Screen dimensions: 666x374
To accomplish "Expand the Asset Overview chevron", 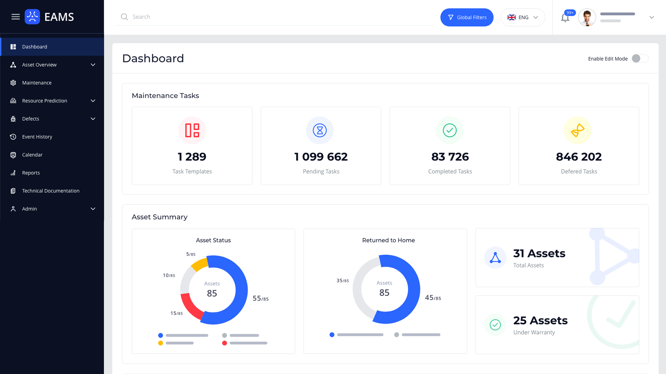I will tap(93, 65).
